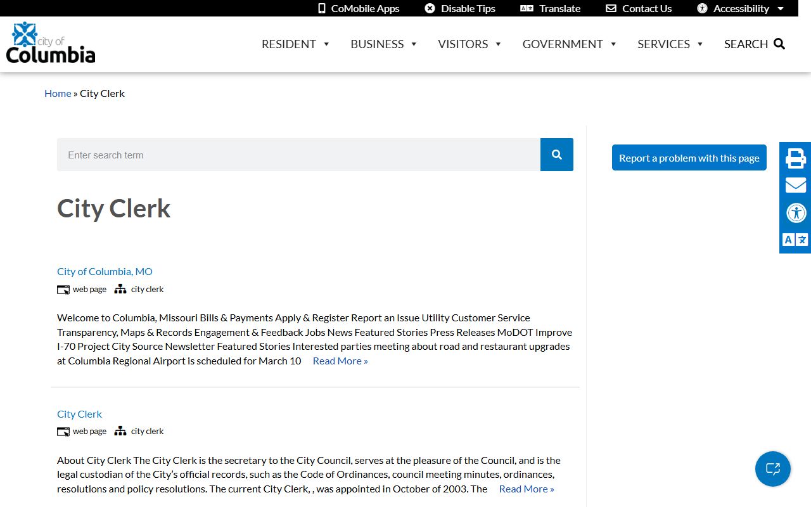Screen dimensions: 811x507
Task: Open the RESIDENT menu
Action: pos(289,44)
